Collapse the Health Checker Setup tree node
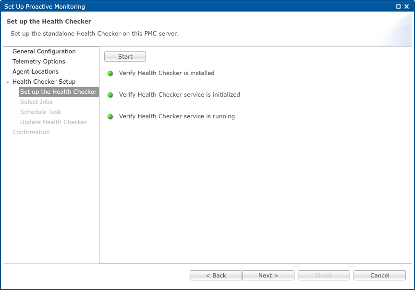415x290 pixels. pyautogui.click(x=7, y=82)
